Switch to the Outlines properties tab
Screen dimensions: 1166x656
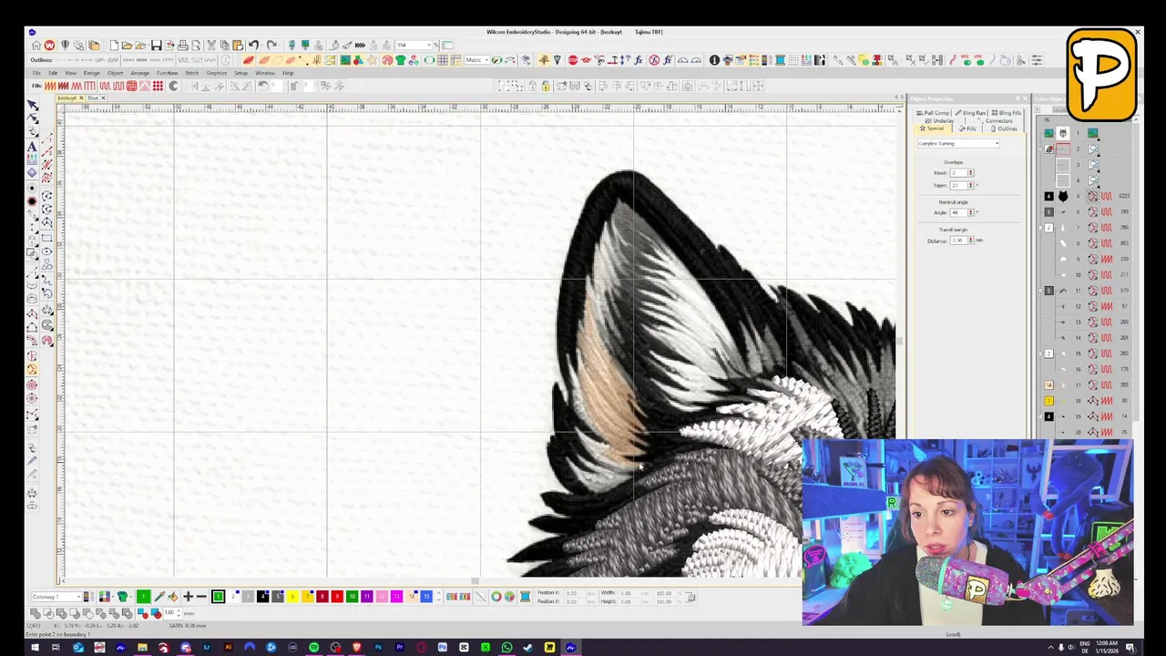(1005, 128)
